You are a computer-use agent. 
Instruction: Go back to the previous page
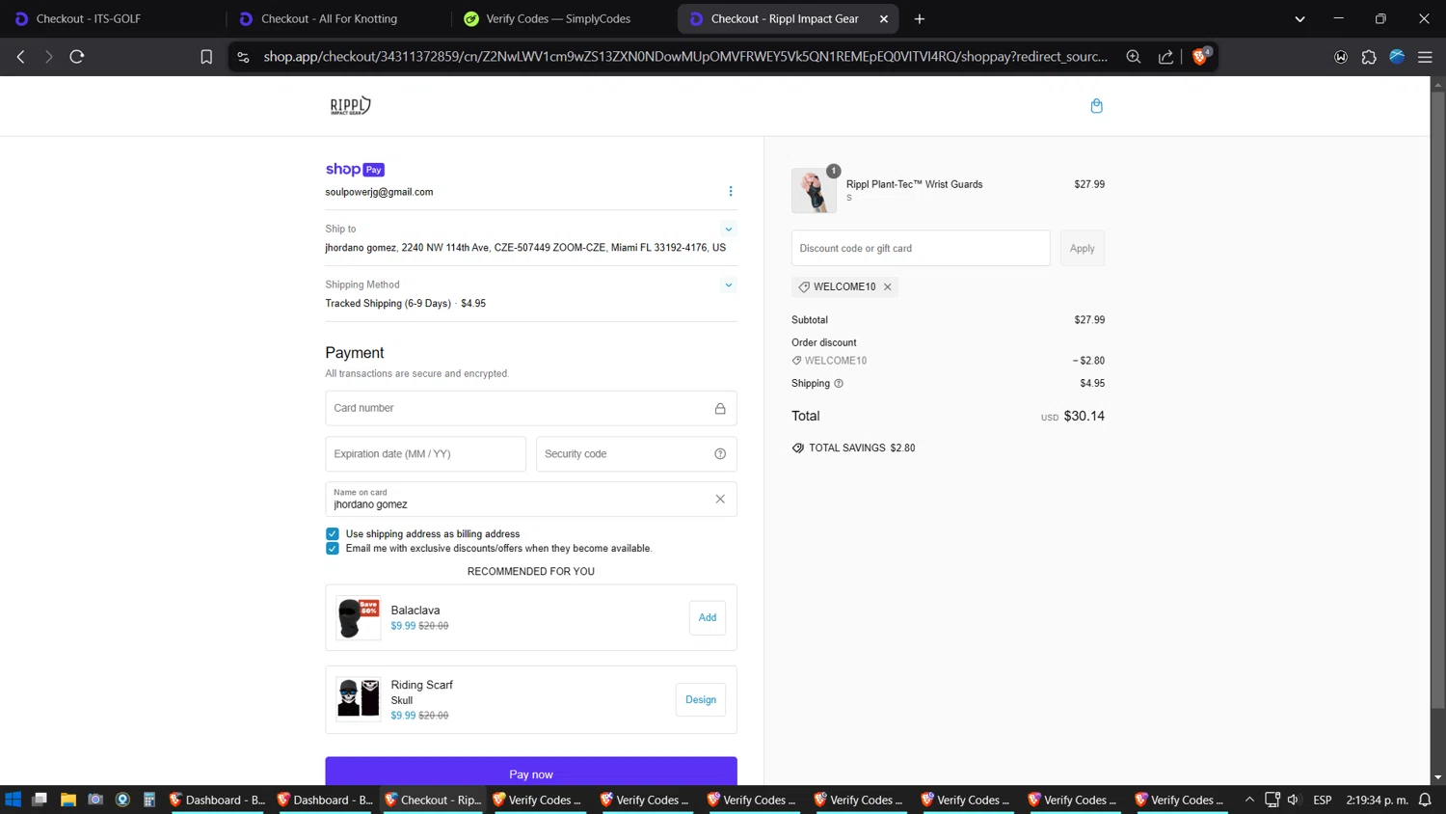click(x=21, y=57)
